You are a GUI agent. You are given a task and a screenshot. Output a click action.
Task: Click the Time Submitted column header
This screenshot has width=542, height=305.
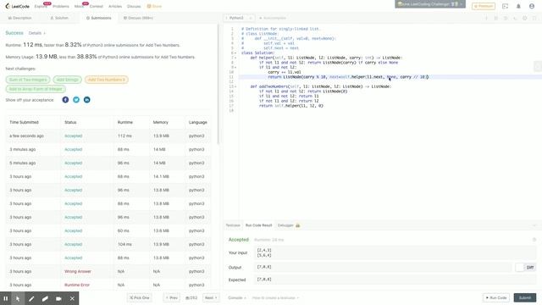(x=25, y=122)
